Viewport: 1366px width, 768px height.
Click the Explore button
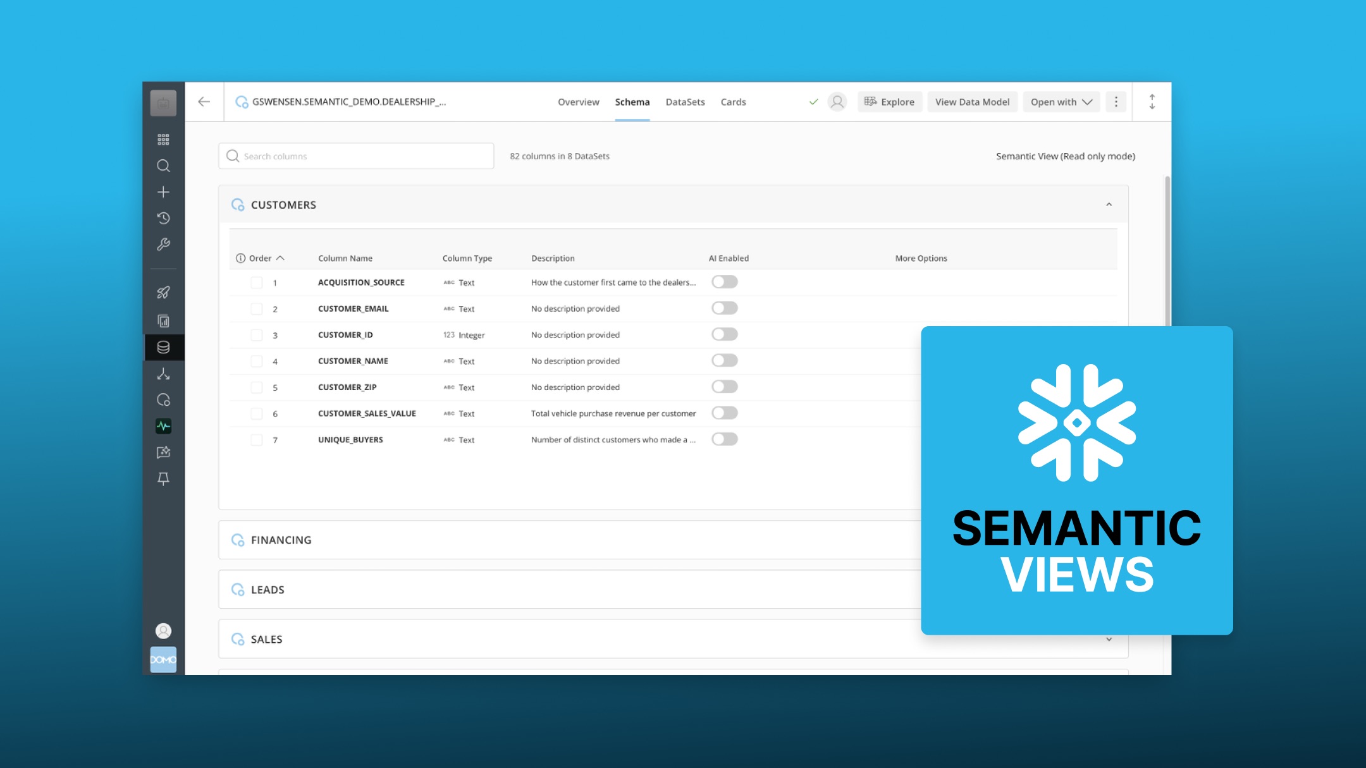click(x=890, y=102)
